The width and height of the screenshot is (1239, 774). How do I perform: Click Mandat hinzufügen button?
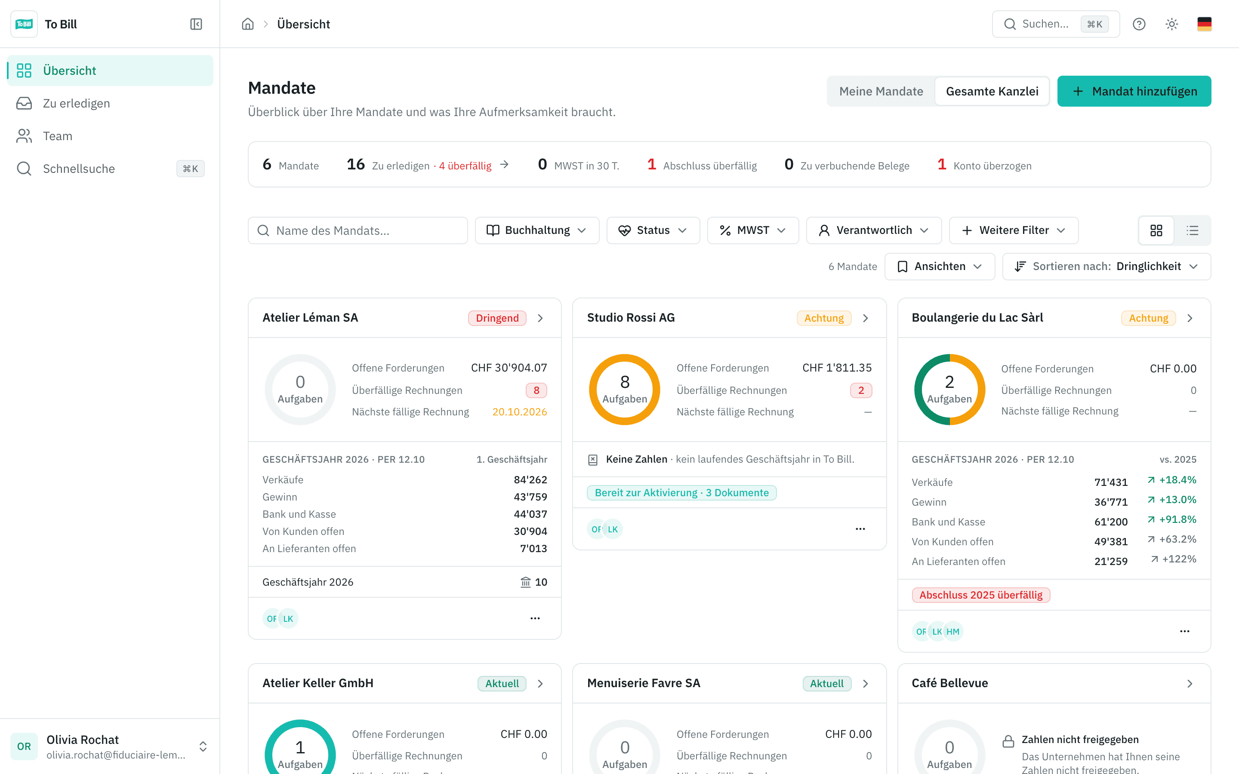(x=1134, y=91)
